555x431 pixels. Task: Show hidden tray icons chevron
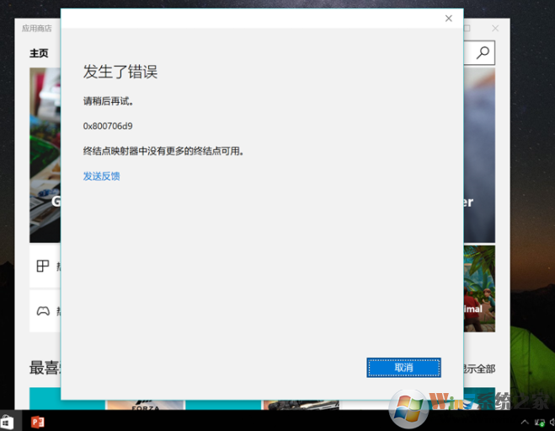[x=525, y=422]
